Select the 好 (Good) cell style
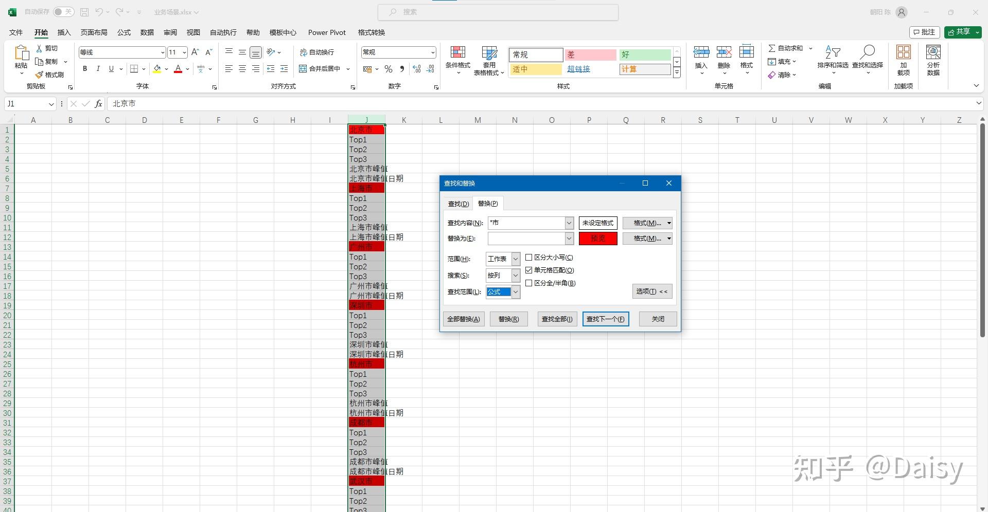The height and width of the screenshot is (512, 988). [x=645, y=54]
